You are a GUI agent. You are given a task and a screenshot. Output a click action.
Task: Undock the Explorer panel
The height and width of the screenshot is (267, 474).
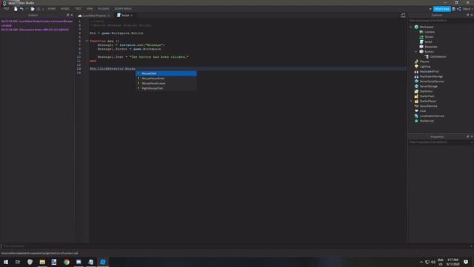pos(467,15)
